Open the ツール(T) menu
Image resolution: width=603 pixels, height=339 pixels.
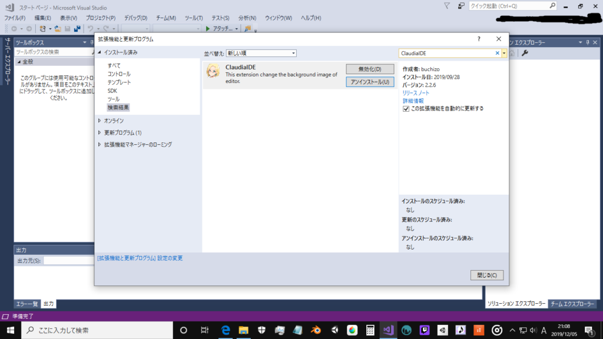pyautogui.click(x=193, y=18)
